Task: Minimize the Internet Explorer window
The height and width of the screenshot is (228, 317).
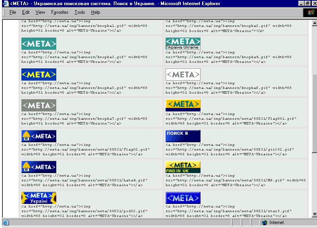Action: 301,4
